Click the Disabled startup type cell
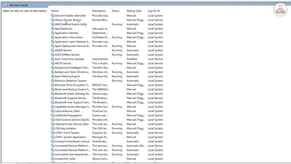291x164 pixels. [x=132, y=59]
